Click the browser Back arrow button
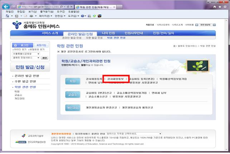 coord(6,6)
